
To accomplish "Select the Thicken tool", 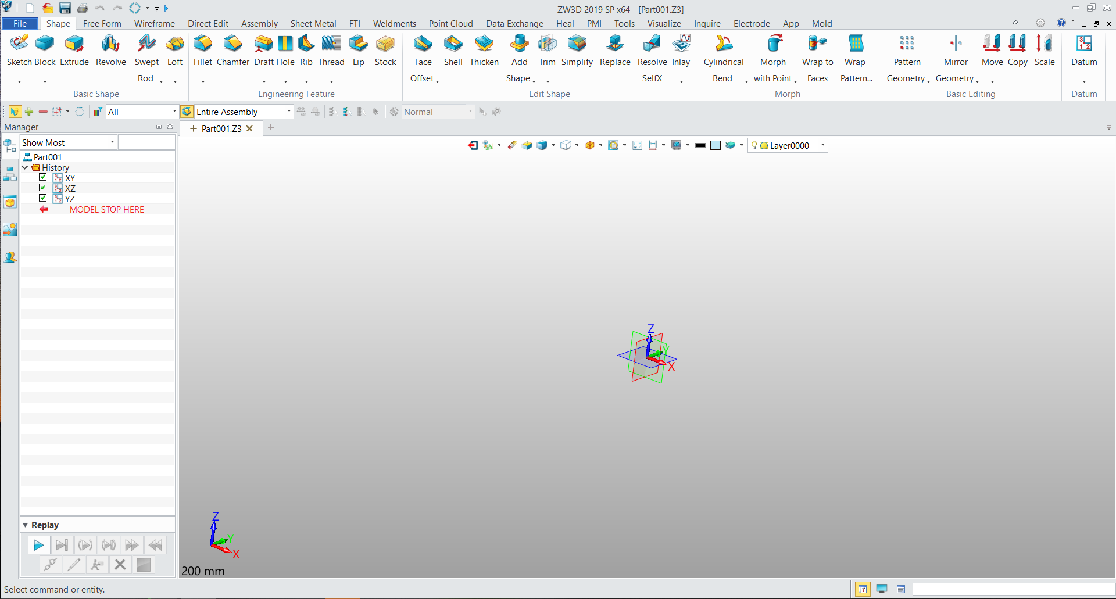I will pyautogui.click(x=484, y=49).
